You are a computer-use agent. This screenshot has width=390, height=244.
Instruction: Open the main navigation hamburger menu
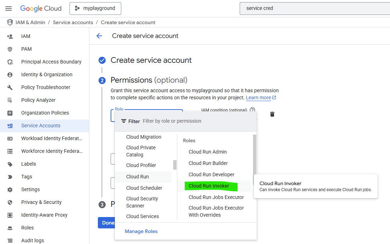(x=9, y=9)
